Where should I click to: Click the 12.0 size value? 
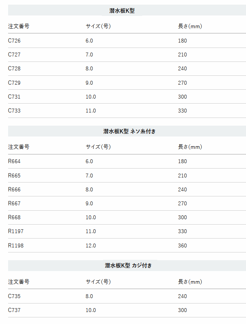(91, 246)
